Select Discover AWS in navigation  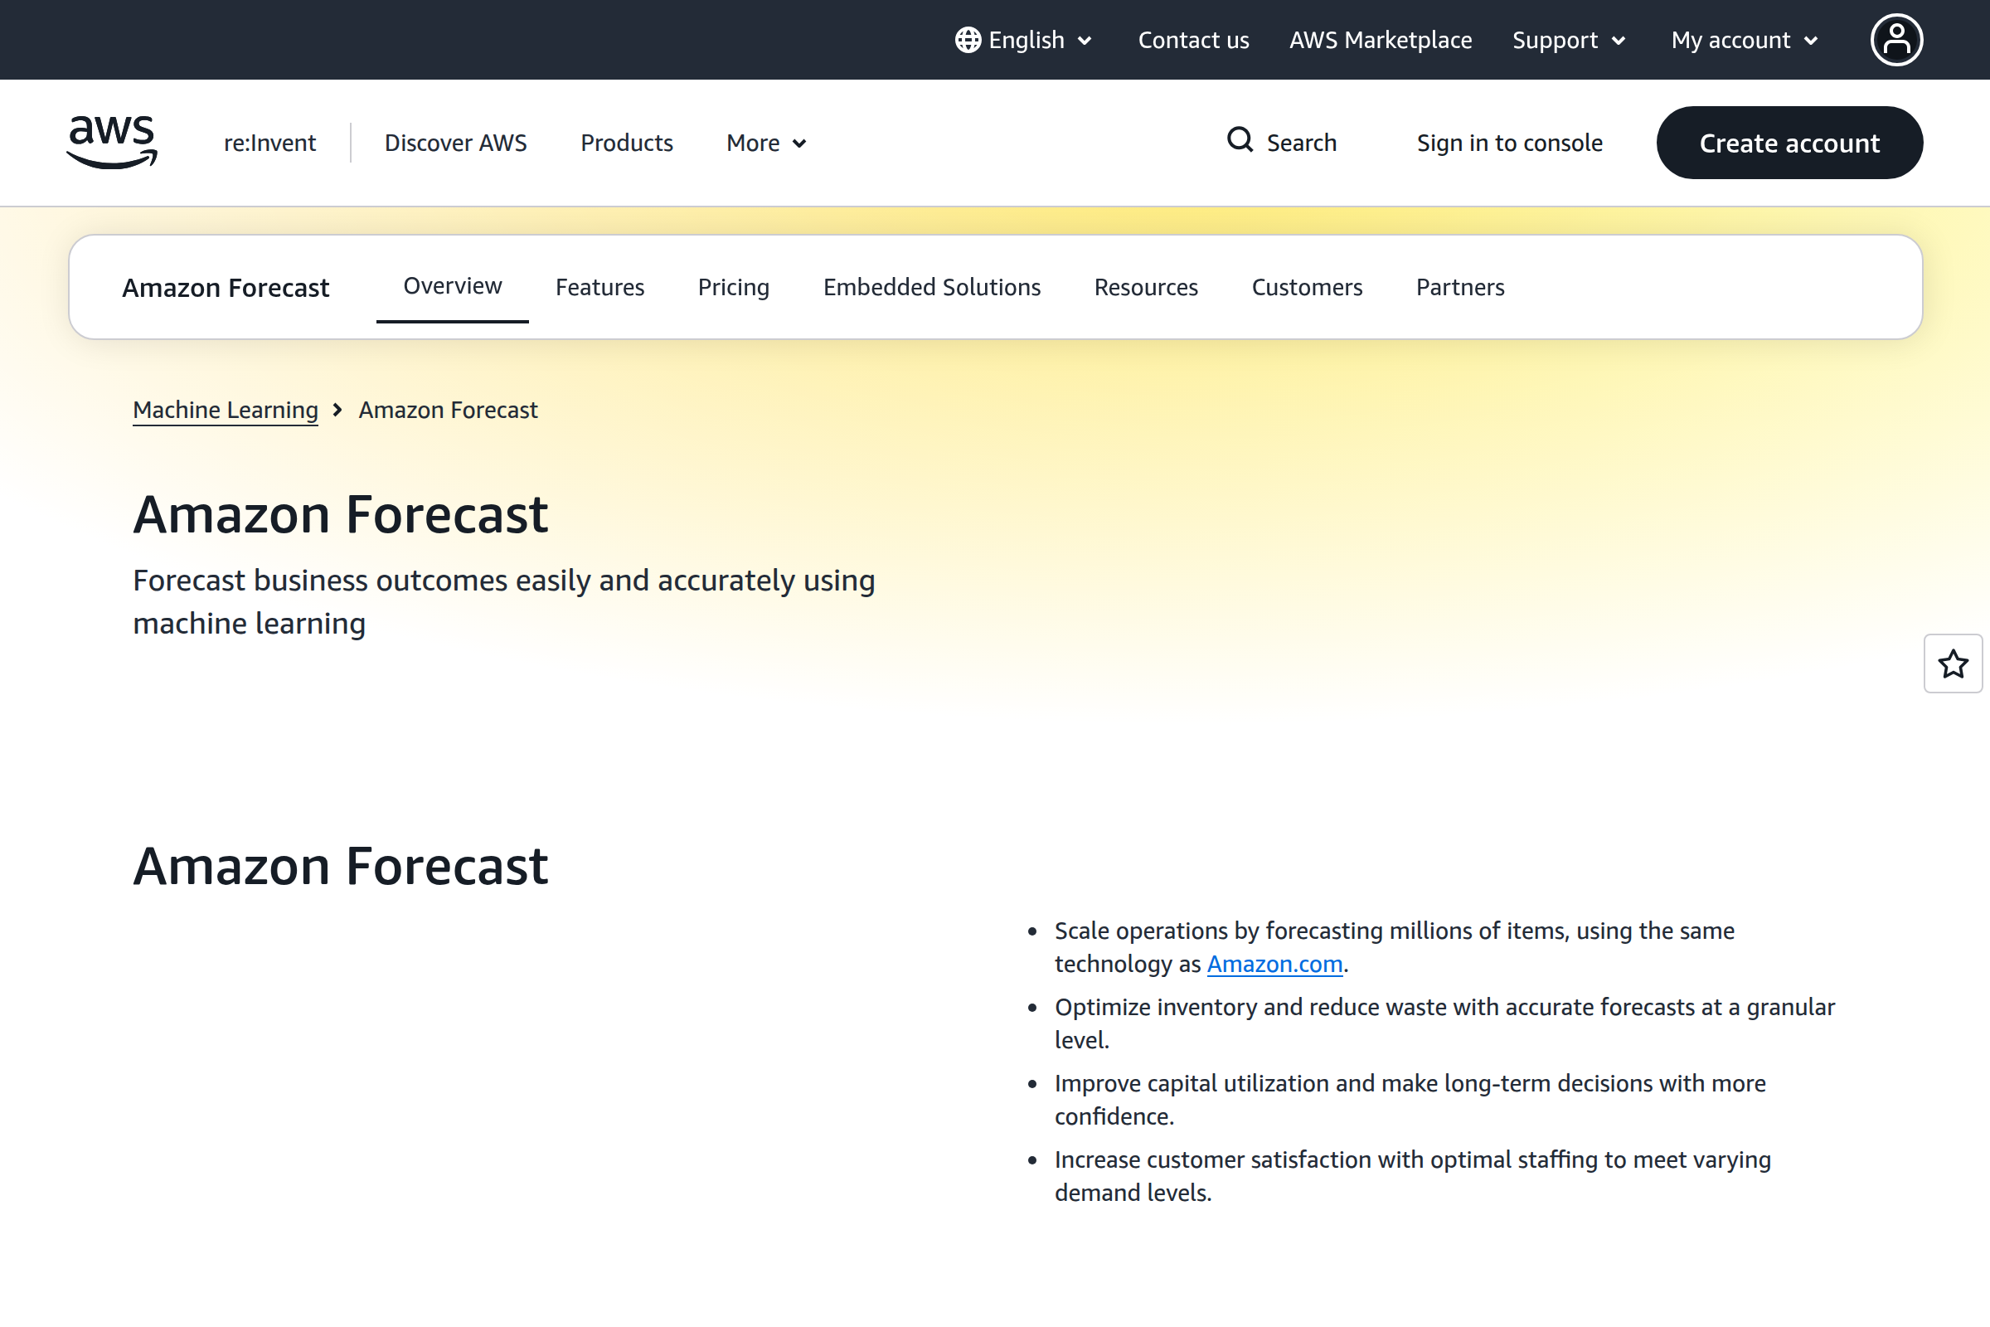455,143
